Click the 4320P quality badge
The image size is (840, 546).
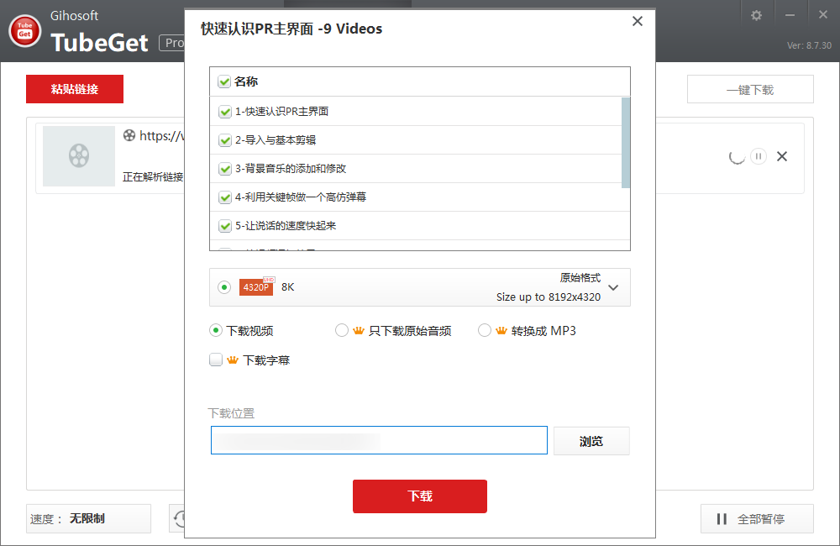pyautogui.click(x=255, y=286)
